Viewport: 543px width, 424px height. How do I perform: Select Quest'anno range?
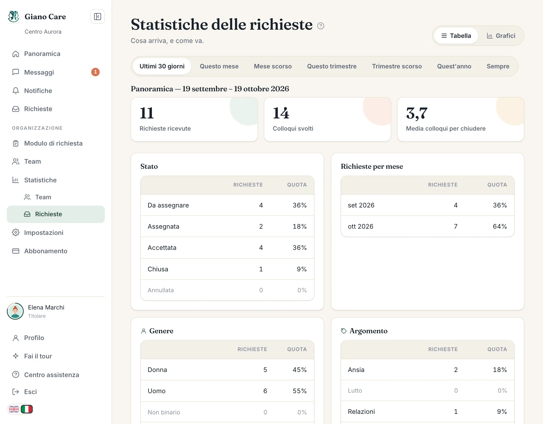point(454,66)
